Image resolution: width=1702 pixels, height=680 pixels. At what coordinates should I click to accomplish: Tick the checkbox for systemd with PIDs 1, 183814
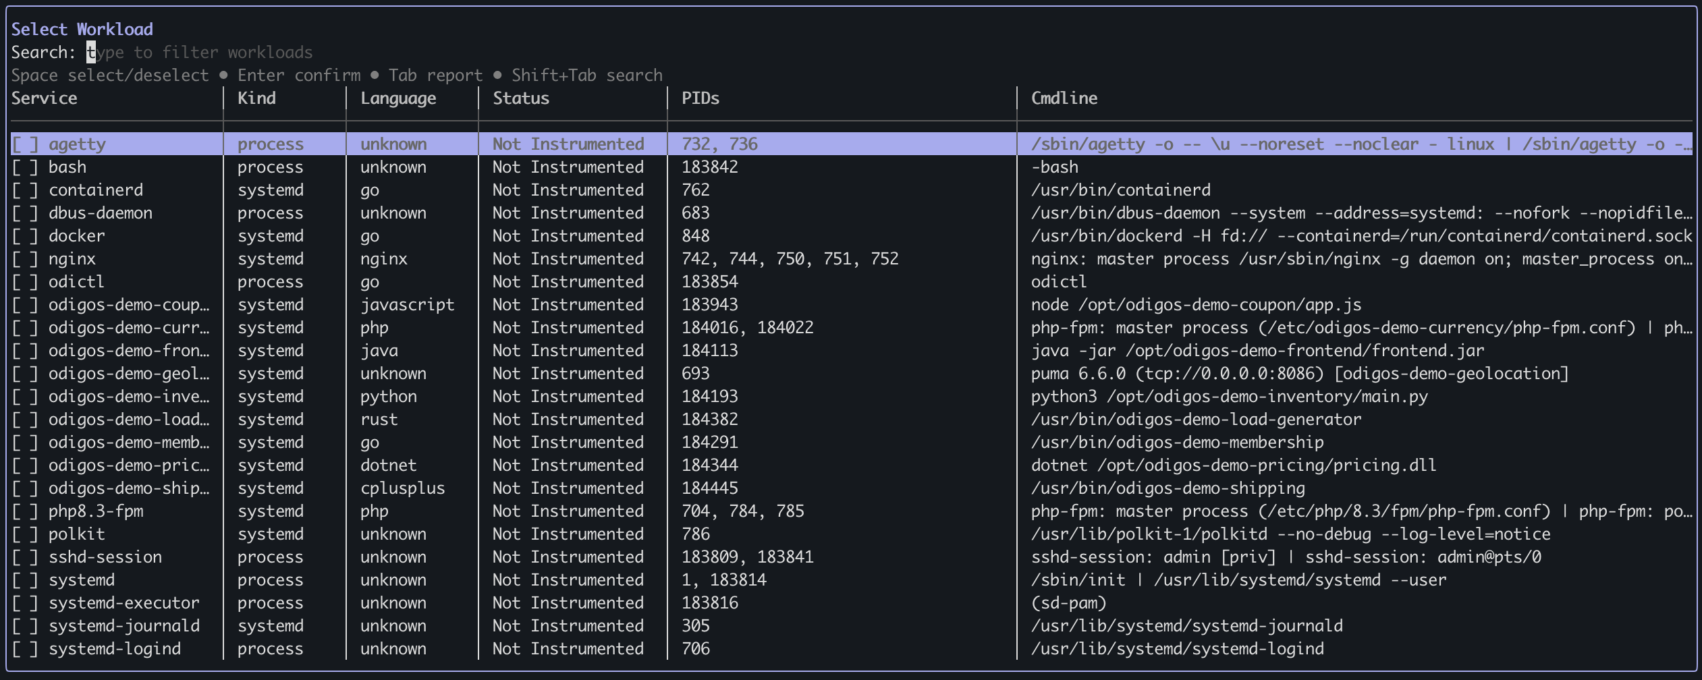click(x=25, y=579)
